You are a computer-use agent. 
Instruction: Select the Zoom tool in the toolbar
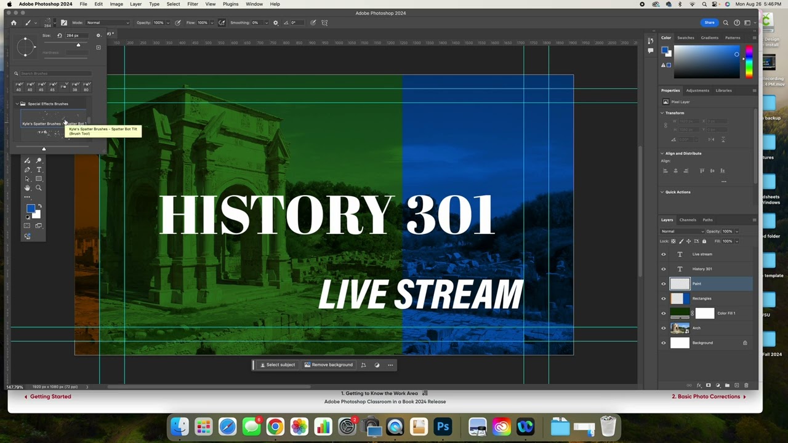click(39, 188)
